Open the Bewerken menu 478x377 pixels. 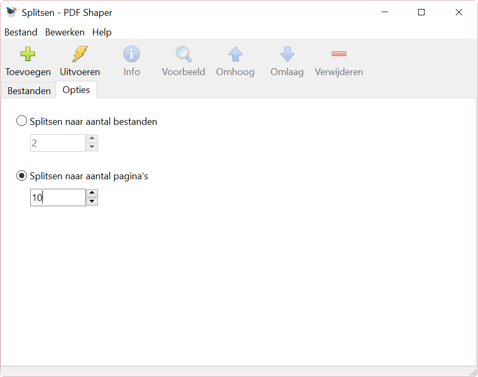point(65,32)
